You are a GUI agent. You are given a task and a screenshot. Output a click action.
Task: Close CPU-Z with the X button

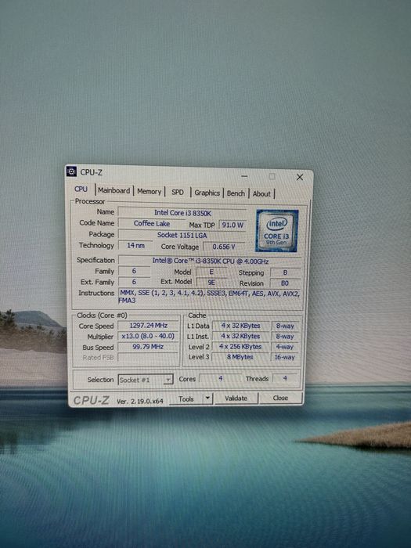300,177
